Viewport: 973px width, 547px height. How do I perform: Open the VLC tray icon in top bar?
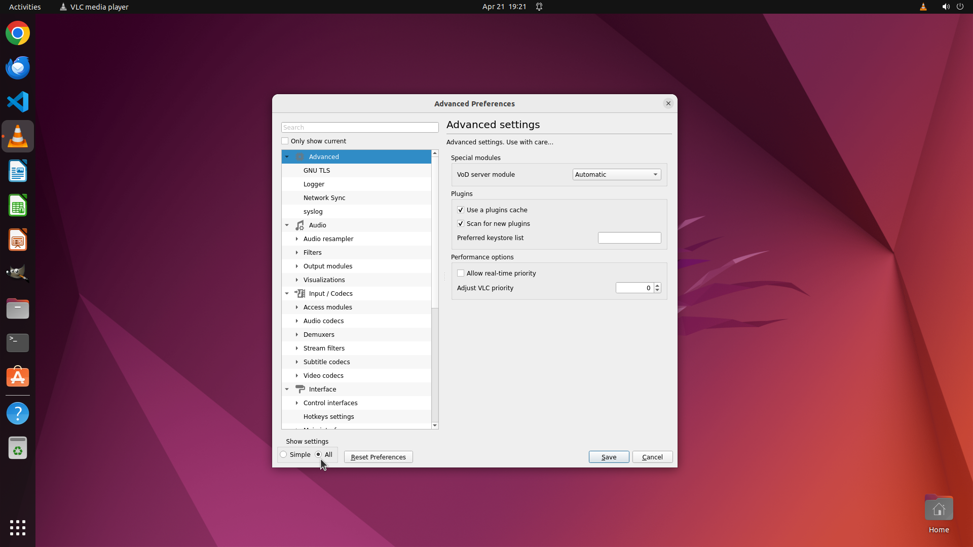923,7
